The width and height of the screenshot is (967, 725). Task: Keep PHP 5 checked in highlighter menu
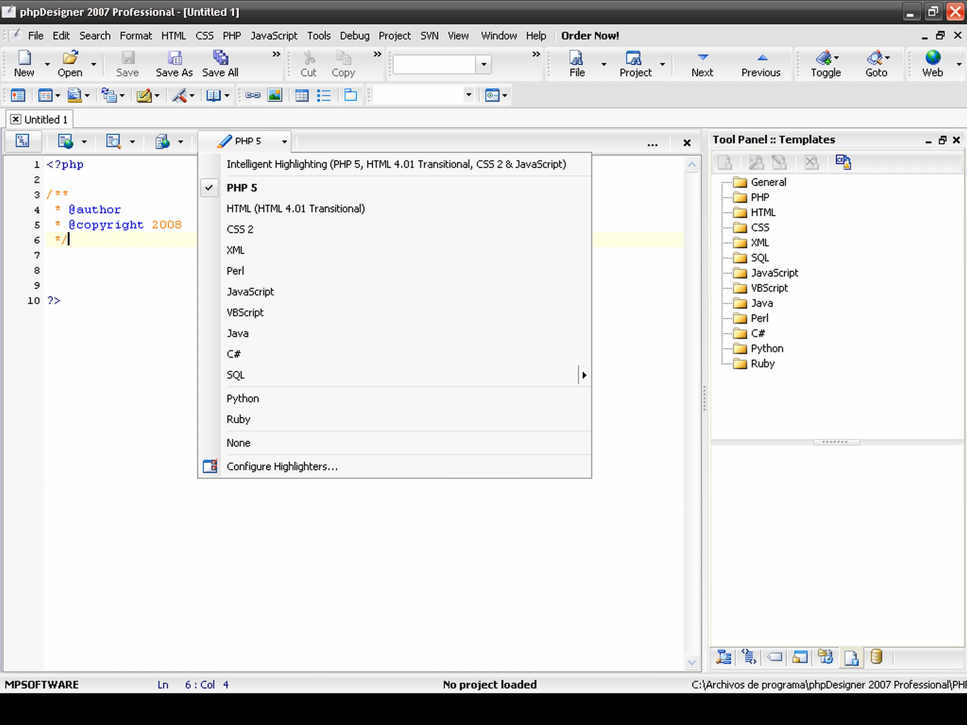coord(242,187)
